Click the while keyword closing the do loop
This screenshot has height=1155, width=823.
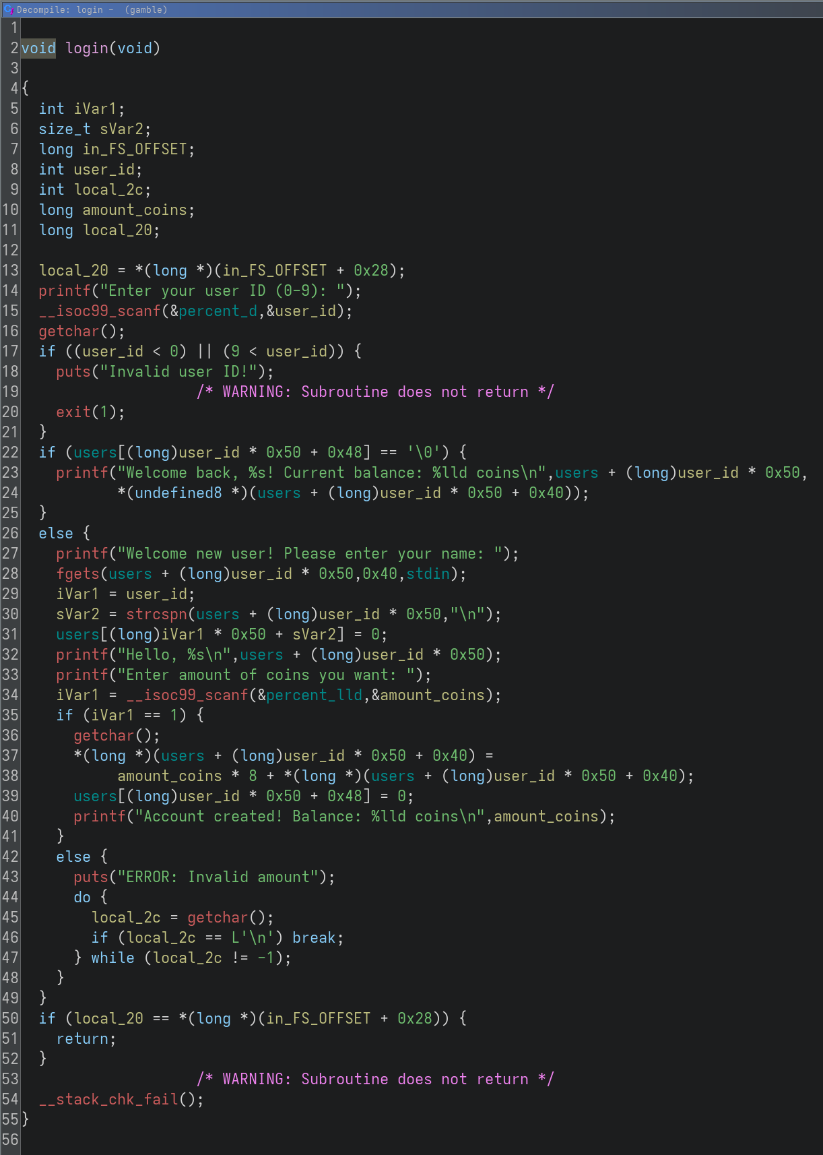(112, 958)
